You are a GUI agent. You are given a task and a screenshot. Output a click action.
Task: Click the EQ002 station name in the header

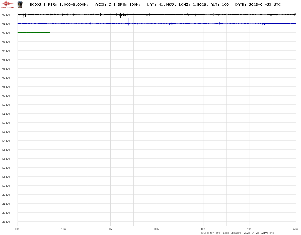[35, 4]
